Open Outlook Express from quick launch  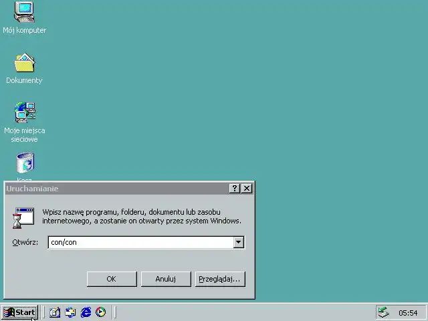coord(70,312)
